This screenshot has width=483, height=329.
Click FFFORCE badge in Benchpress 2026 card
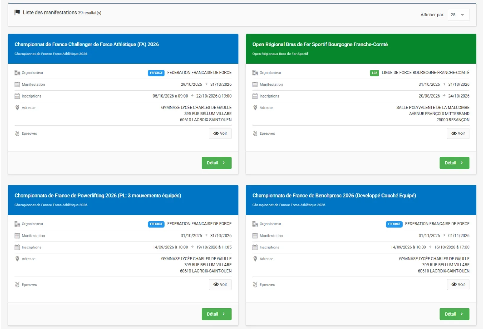(394, 224)
